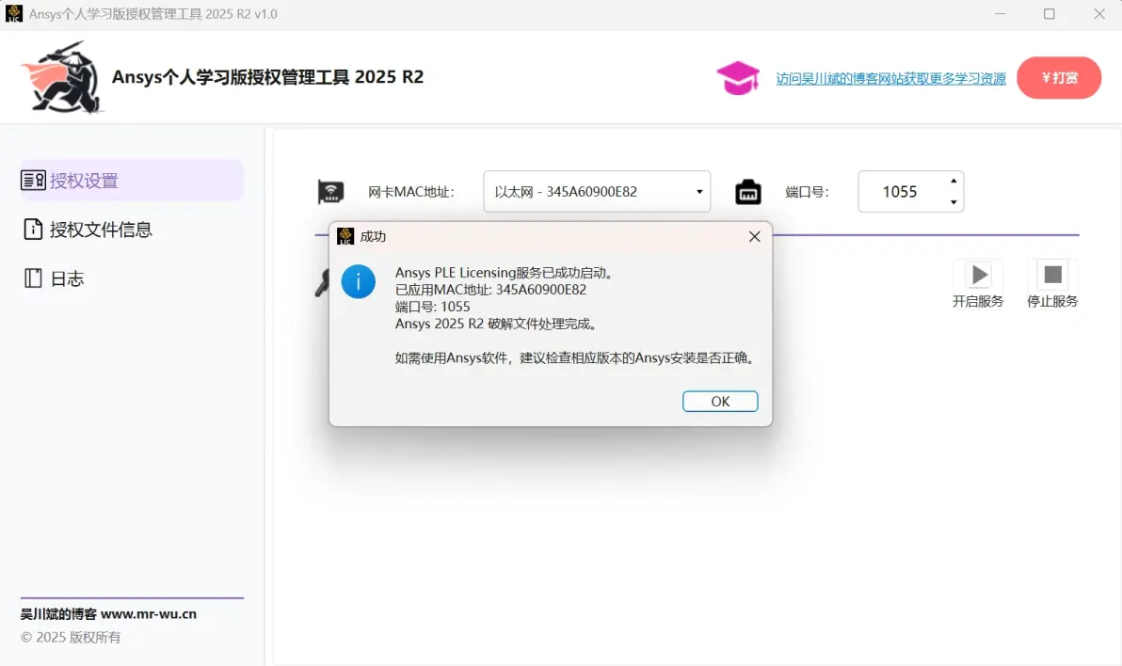Viewport: 1122px width, 666px height.
Task: Click the network card icon beside MAC address
Action: pos(330,192)
